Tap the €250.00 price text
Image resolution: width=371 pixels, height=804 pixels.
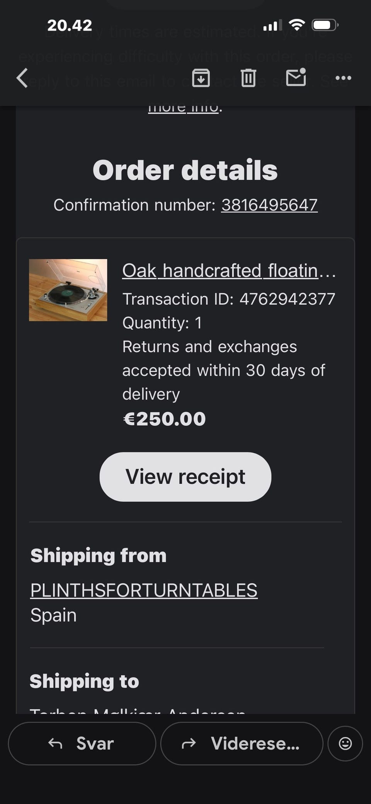[164, 419]
